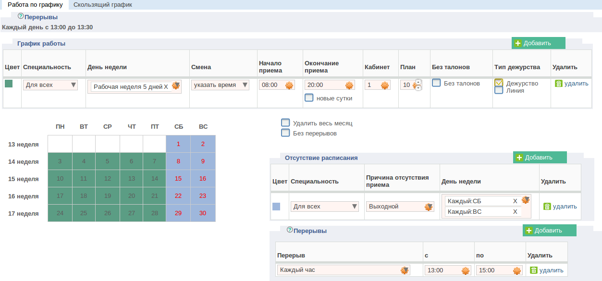Image resolution: width=602 pixels, height=281 pixels.
Task: Open Специальность dropdown in Отсутствие расписания
Action: [325, 207]
